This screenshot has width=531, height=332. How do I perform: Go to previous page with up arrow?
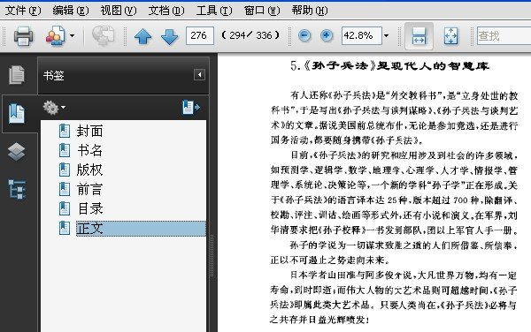(x=142, y=36)
